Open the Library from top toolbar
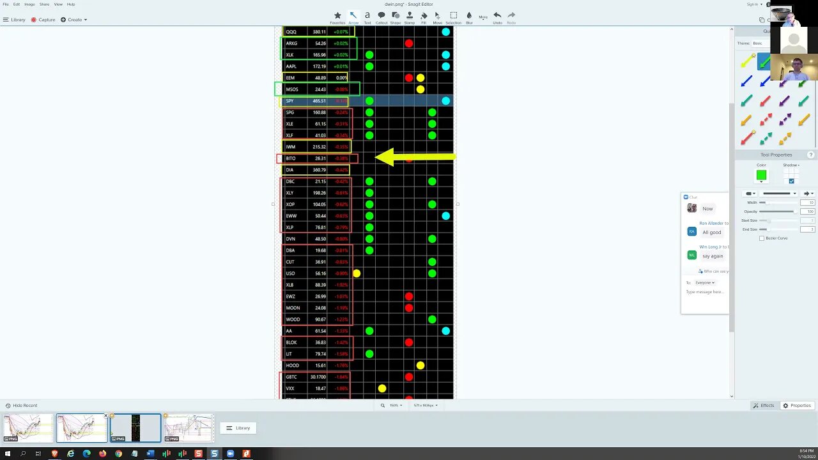The height and width of the screenshot is (460, 818). (x=14, y=20)
